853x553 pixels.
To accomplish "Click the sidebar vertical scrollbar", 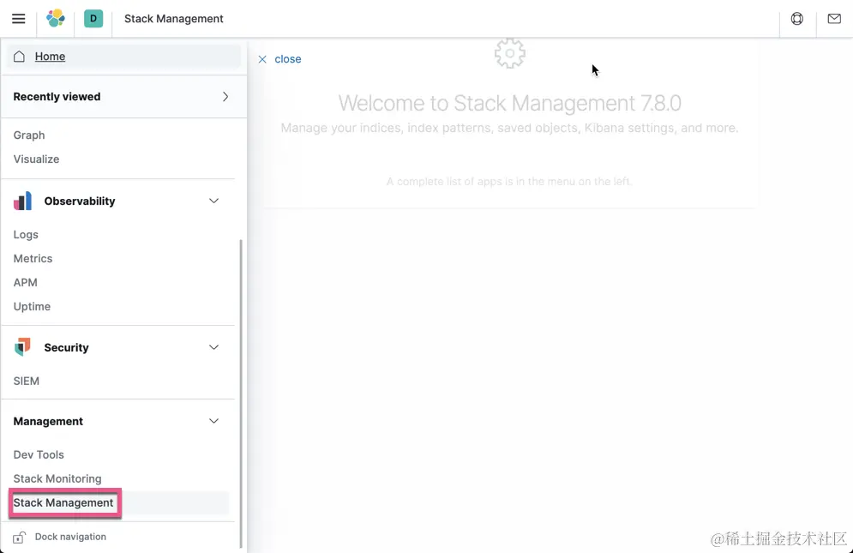I will [240, 394].
